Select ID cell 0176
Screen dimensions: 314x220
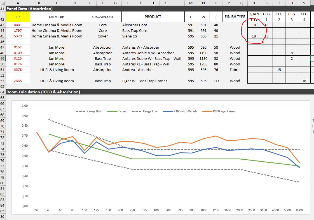click(18, 64)
